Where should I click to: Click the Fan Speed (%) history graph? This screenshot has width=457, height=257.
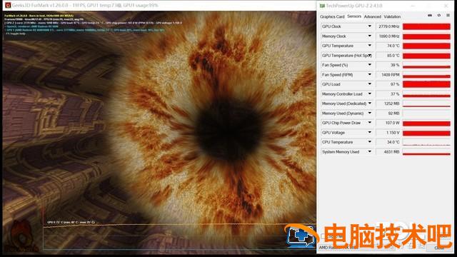426,65
